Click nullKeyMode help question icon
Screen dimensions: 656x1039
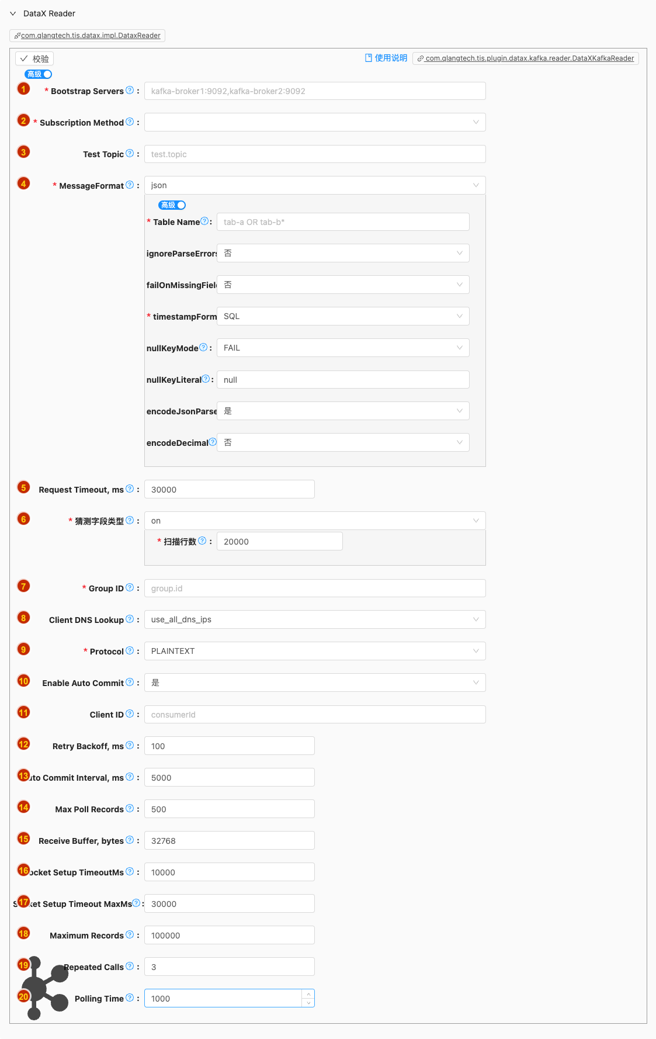tap(203, 347)
